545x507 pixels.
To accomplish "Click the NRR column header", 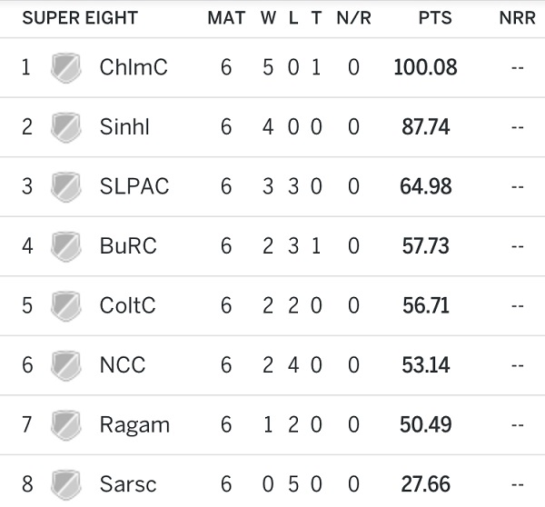I will click(x=517, y=18).
